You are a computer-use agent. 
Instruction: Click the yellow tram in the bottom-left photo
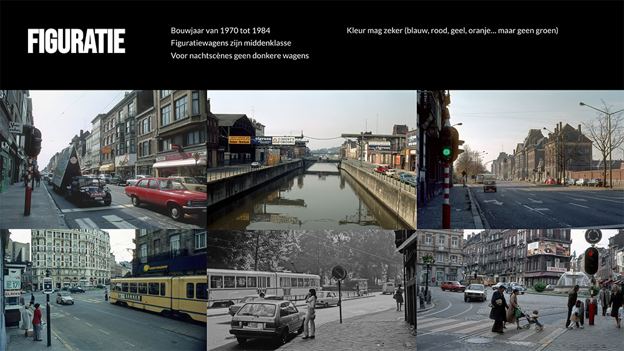click(x=158, y=296)
